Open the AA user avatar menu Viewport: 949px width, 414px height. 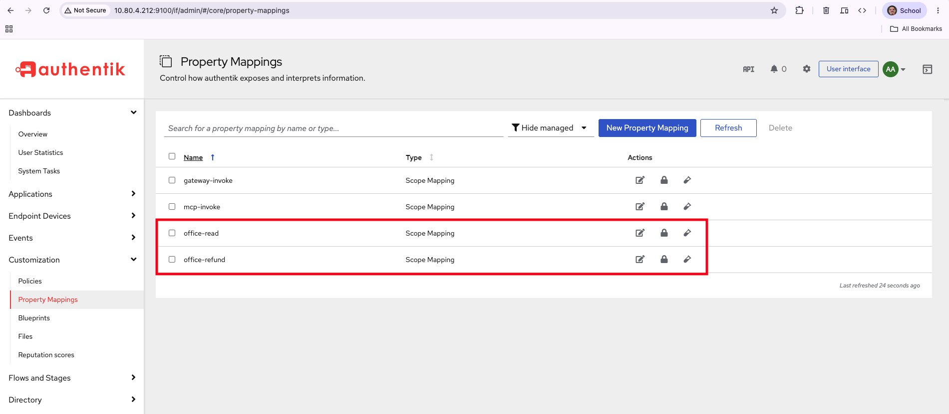(894, 69)
